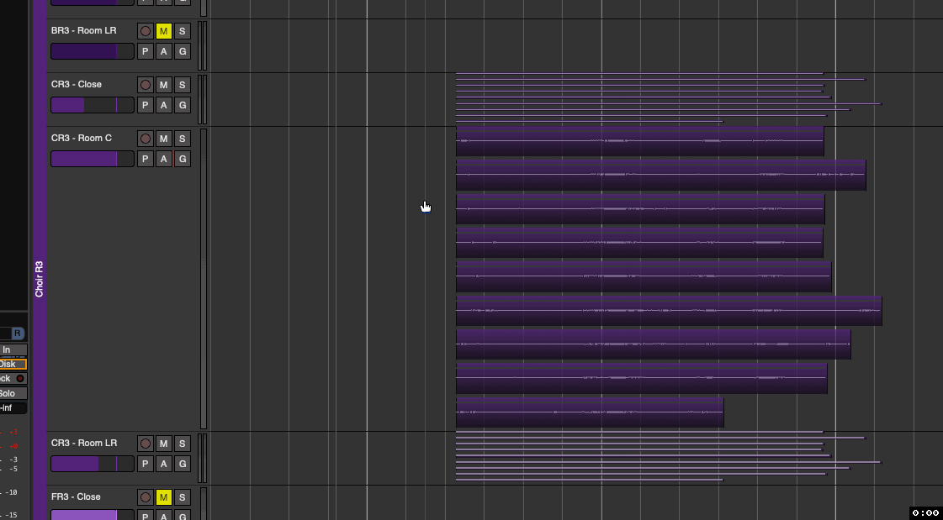Adjust the volume slider on CR3 - Room C
The image size is (943, 520).
(x=91, y=158)
